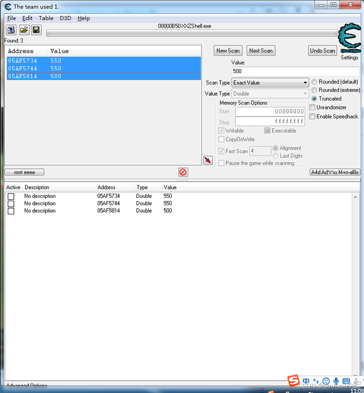
Task: Click the Address column header in results
Action: tap(26, 51)
